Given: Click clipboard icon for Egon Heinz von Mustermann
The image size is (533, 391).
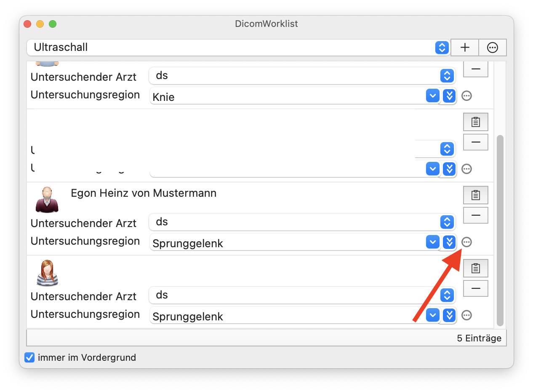Looking at the screenshot, I should pyautogui.click(x=476, y=195).
